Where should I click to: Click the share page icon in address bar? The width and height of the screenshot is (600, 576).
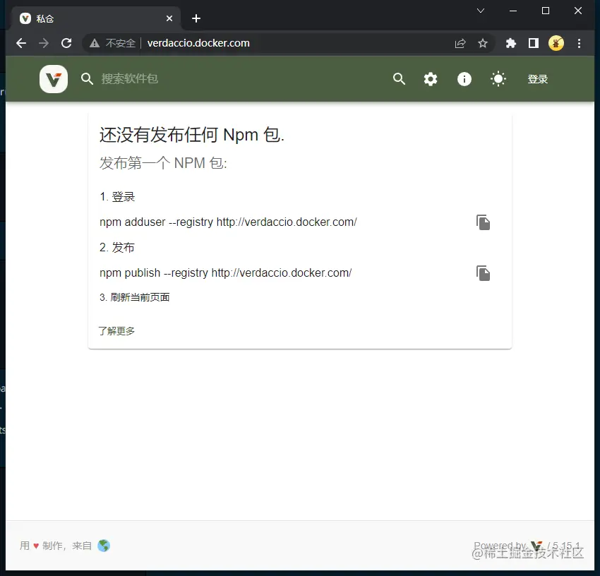coord(460,43)
